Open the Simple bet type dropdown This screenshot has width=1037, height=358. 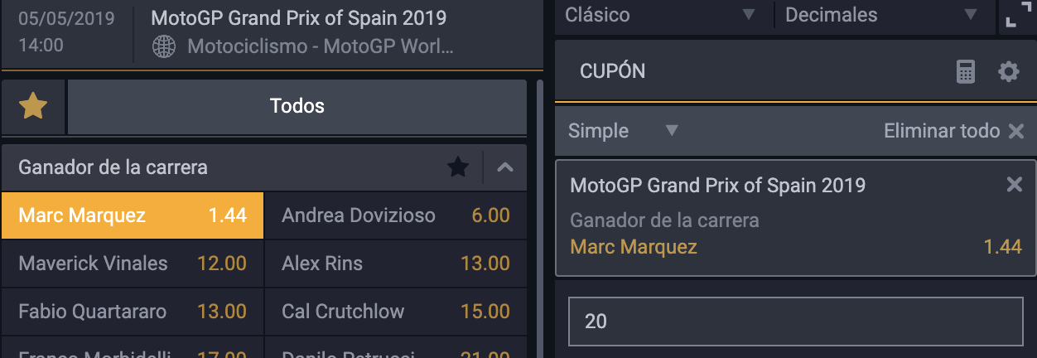pos(623,131)
